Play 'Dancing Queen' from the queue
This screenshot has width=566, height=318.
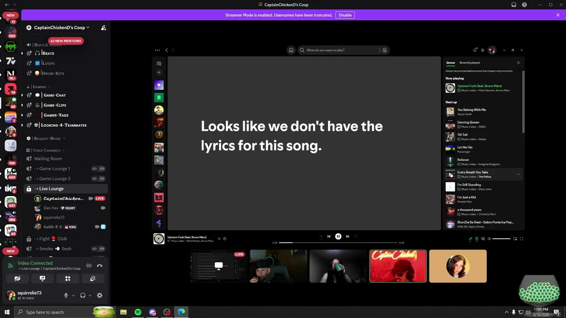[484, 124]
